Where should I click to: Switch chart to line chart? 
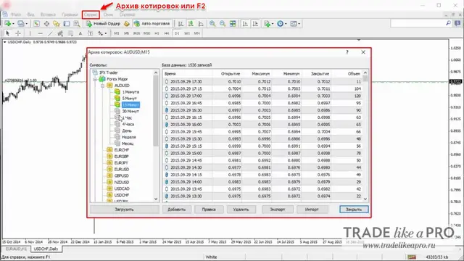pos(201,23)
